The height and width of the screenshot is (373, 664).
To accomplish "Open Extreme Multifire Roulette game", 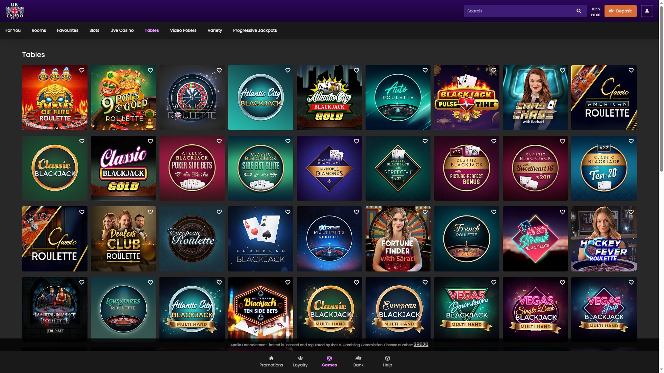I will tap(329, 239).
